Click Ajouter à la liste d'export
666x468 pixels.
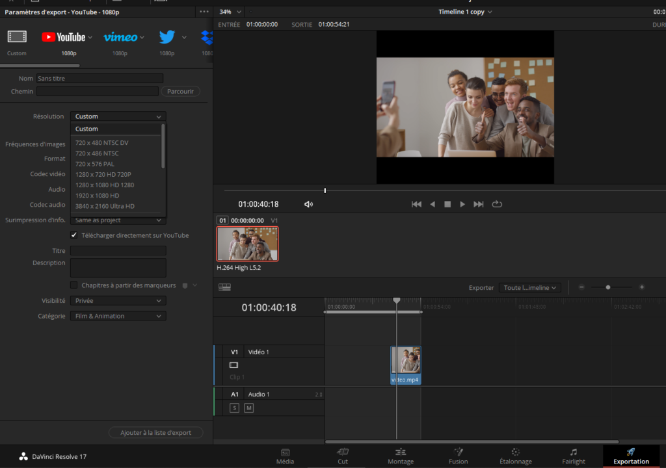click(x=155, y=432)
